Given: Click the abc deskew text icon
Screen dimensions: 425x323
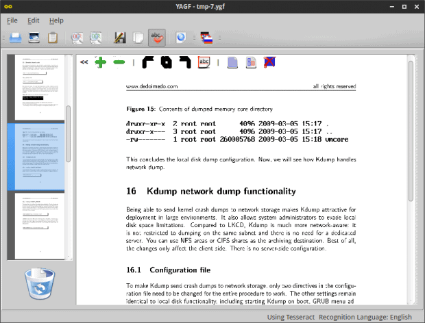Looking at the screenshot, I should click(x=204, y=62).
